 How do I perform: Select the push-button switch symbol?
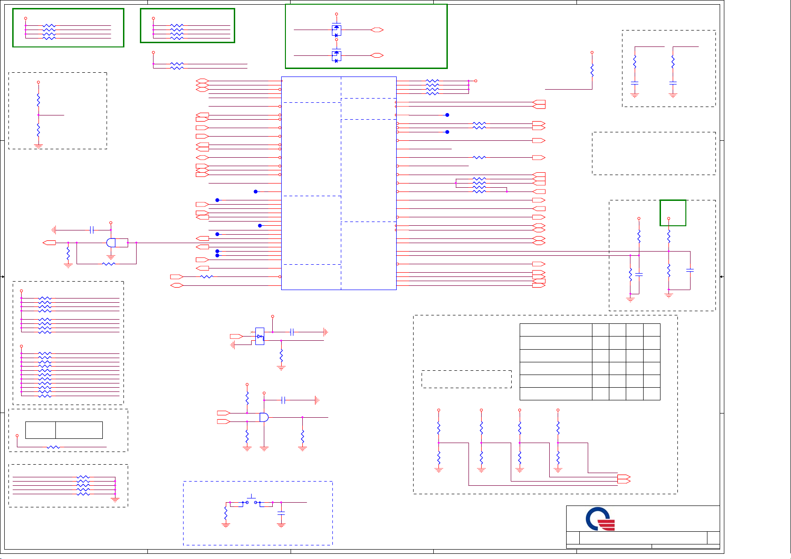(x=252, y=500)
